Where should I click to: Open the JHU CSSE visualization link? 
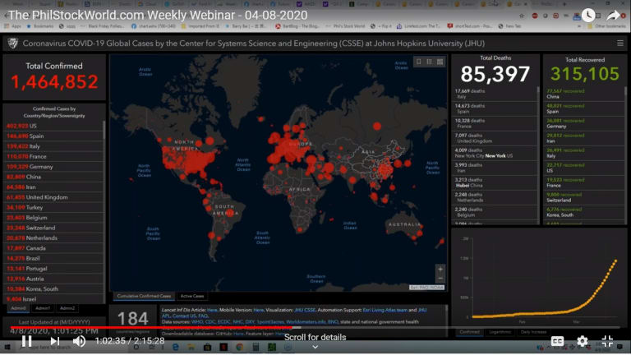305,310
